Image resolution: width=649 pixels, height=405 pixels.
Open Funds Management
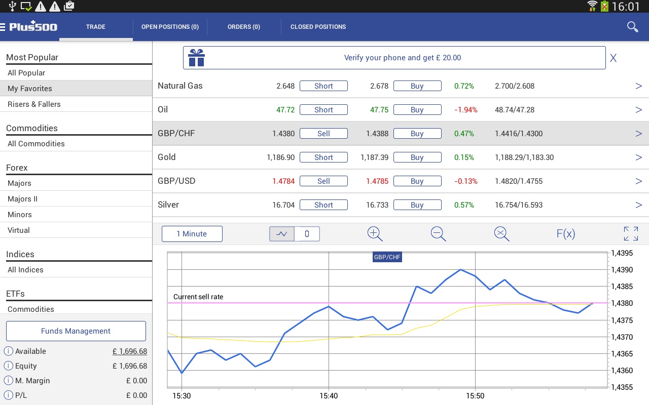click(x=76, y=331)
